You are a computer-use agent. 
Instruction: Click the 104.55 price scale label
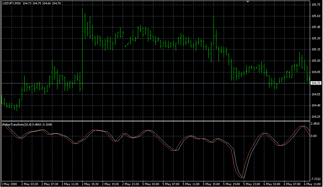click(316, 94)
